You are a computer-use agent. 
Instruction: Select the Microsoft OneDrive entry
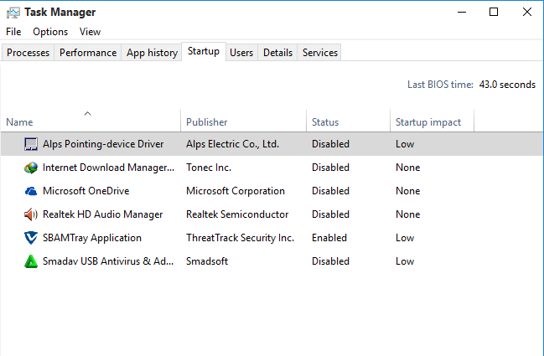(272, 191)
